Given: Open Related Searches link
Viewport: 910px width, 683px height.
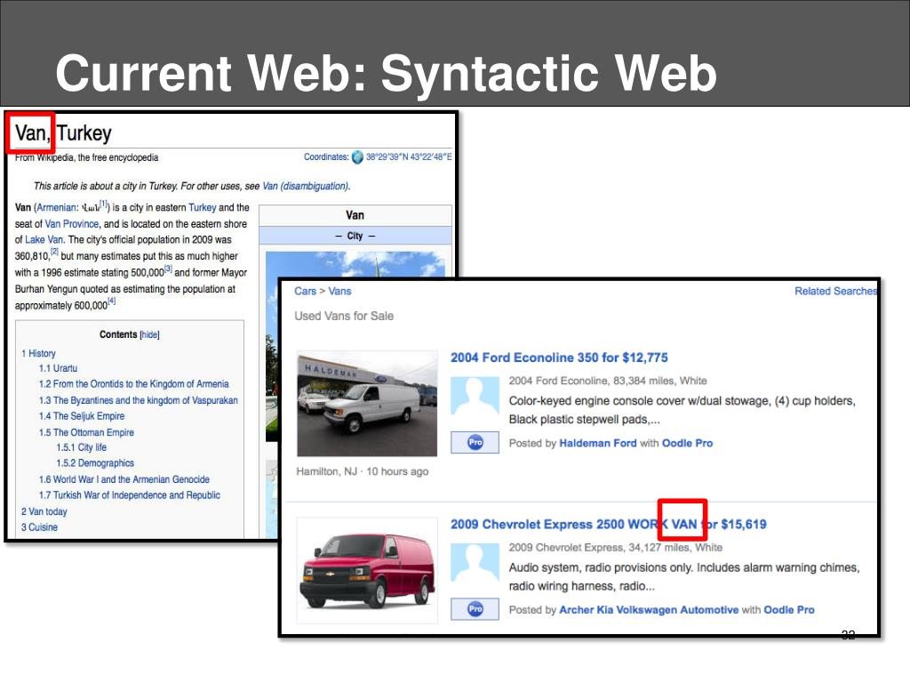Looking at the screenshot, I should coord(835,291).
